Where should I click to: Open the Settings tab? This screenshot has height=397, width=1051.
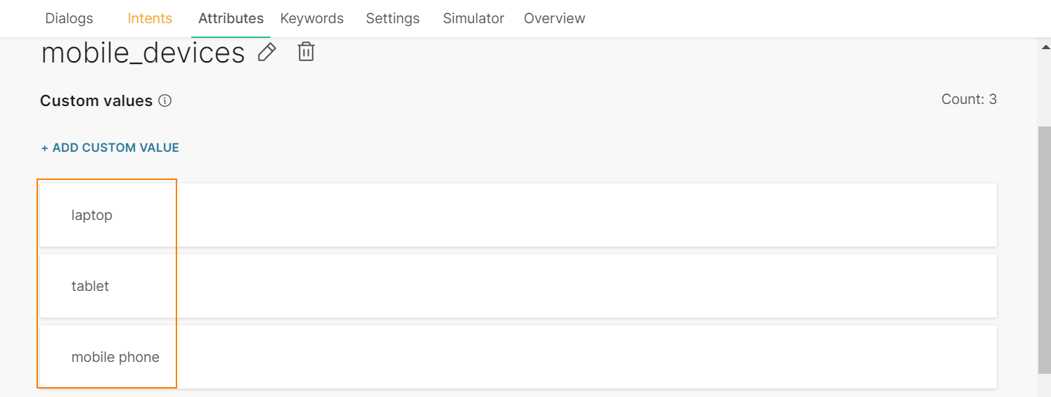[392, 18]
